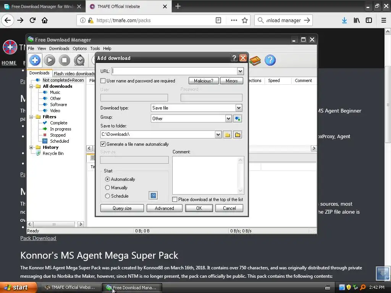Click the Advanced button

pos(164,208)
